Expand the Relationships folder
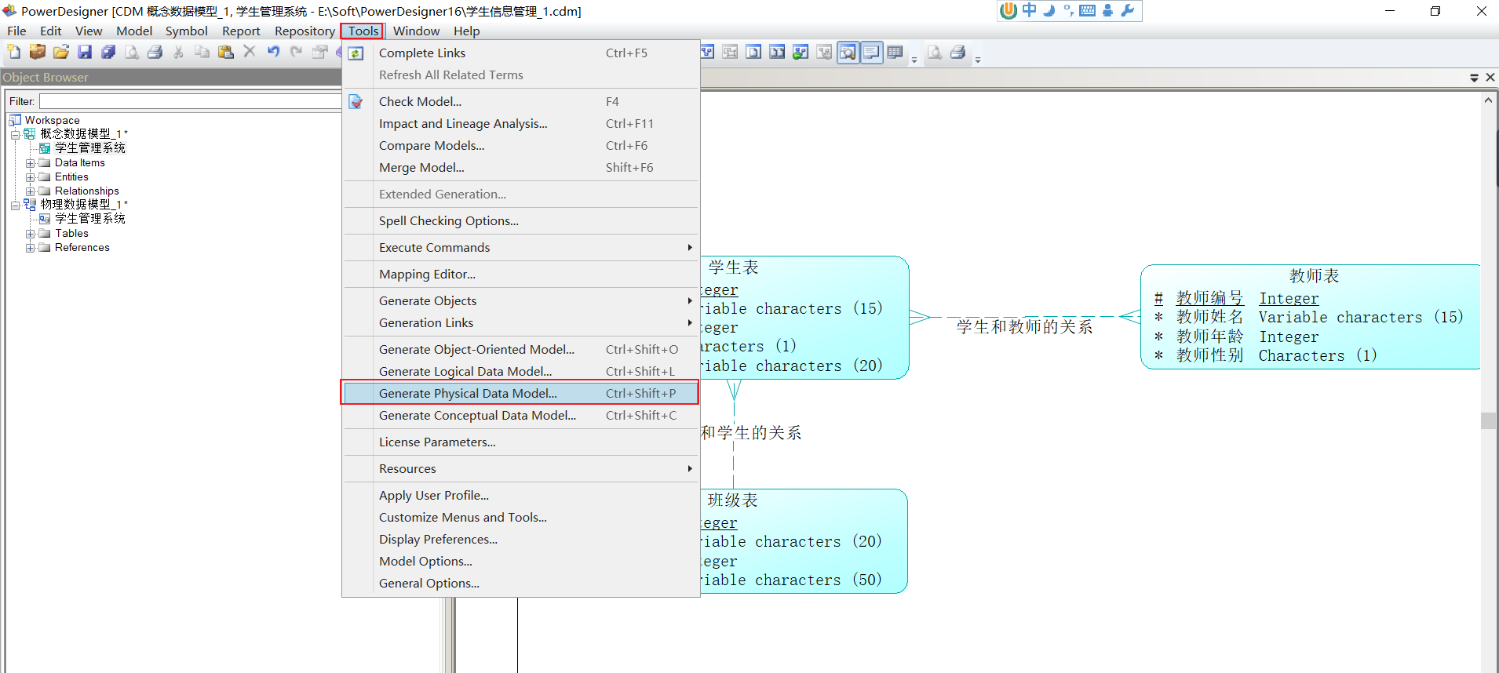 click(x=30, y=191)
